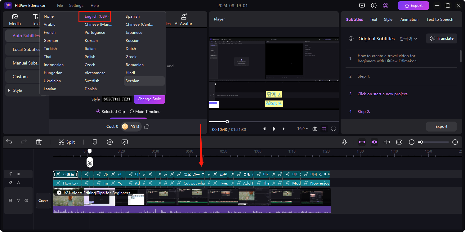Hide the Korean subtitle track eye icon
The height and width of the screenshot is (232, 465).
click(18, 174)
